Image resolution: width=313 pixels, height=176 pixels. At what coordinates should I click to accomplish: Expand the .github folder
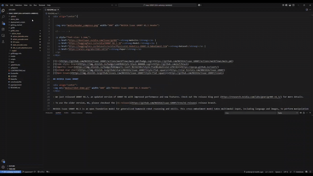click(x=13, y=16)
